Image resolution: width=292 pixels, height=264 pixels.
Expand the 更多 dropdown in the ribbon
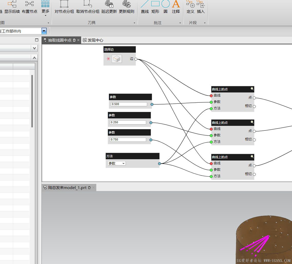coord(45,16)
